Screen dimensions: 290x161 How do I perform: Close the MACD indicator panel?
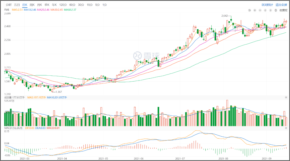click(x=287, y=128)
